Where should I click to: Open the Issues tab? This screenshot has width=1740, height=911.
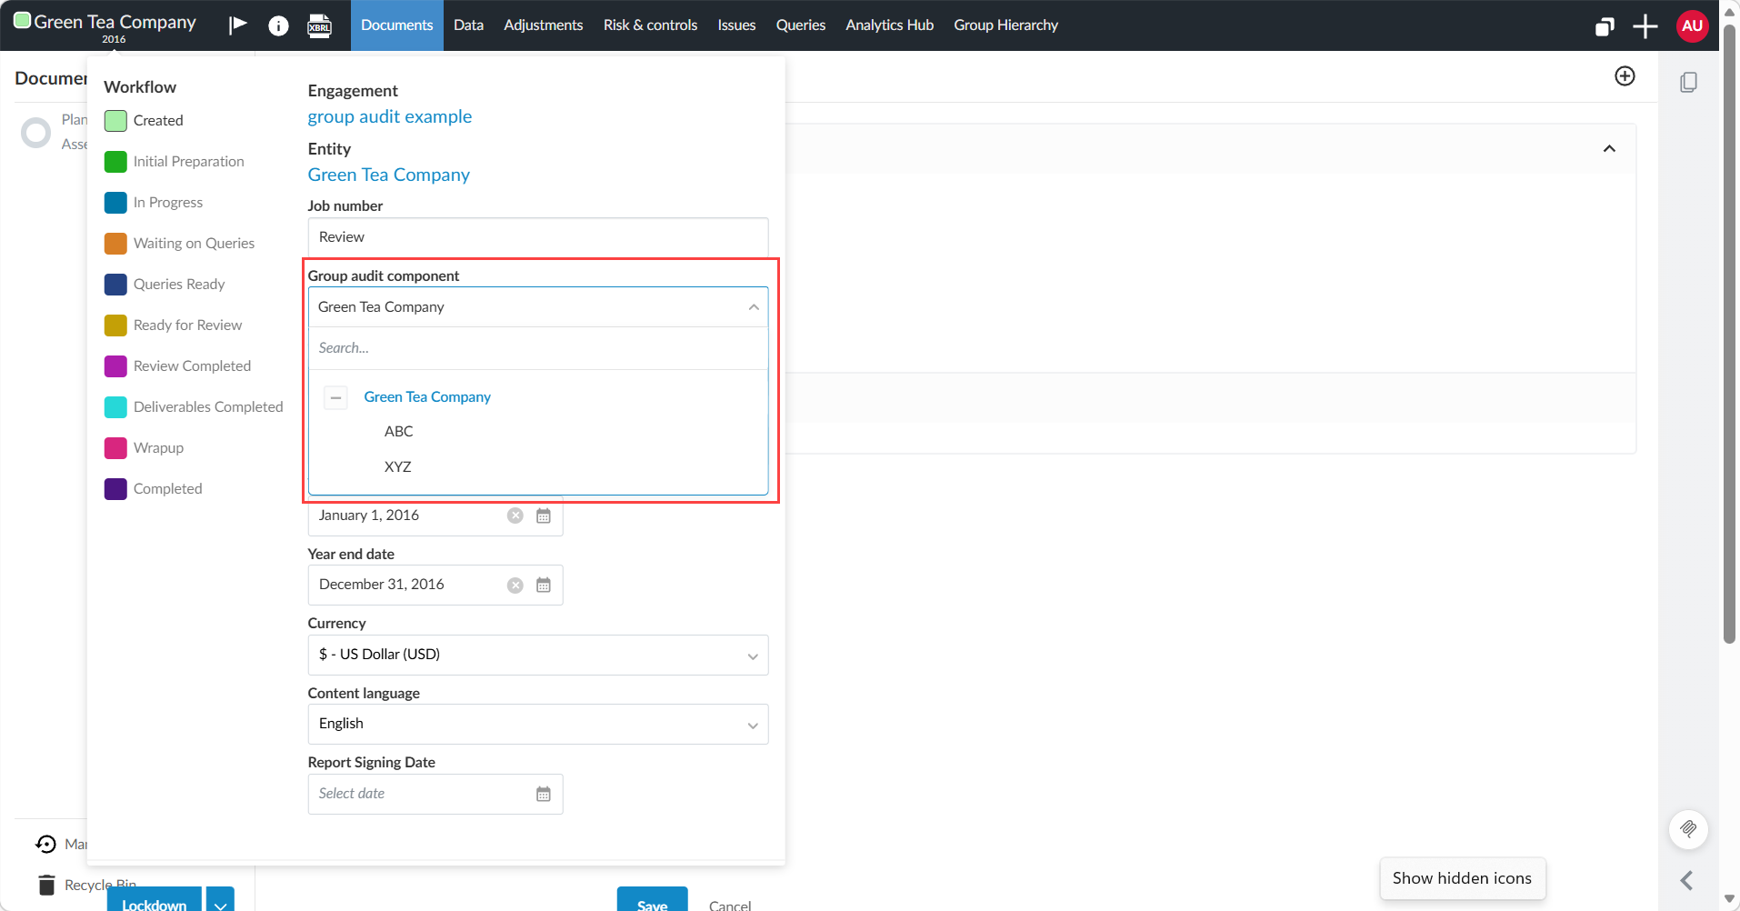[736, 25]
